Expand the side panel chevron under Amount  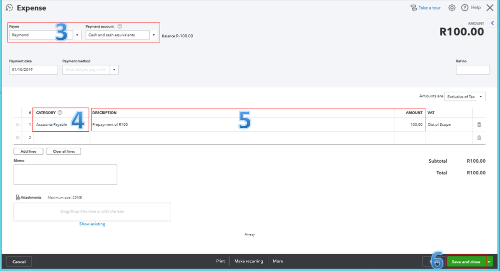click(492, 23)
